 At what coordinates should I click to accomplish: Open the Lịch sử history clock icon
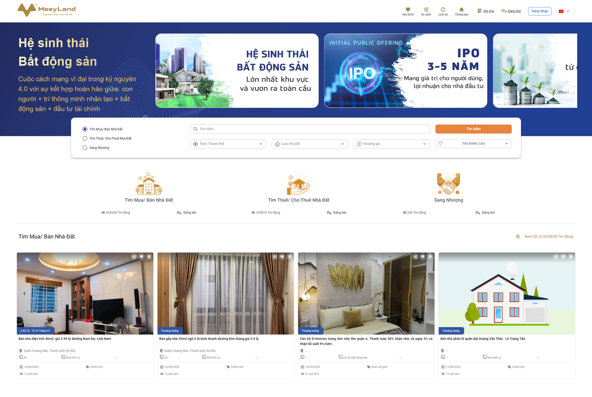click(443, 10)
